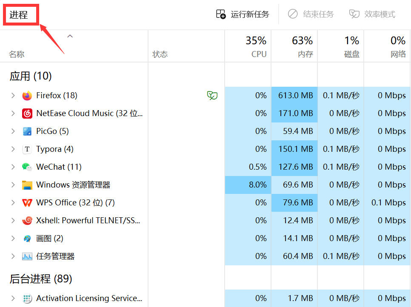Screen dimensions: 411x307
Task: Click the 0.5% CPU cell for WeChat
Action: pos(248,167)
